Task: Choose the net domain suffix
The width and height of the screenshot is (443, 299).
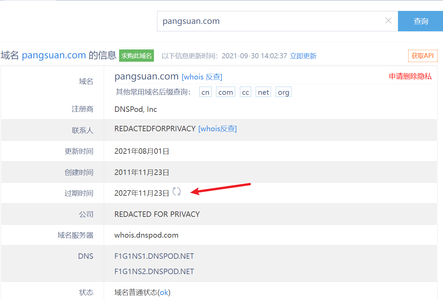Action: coord(263,92)
